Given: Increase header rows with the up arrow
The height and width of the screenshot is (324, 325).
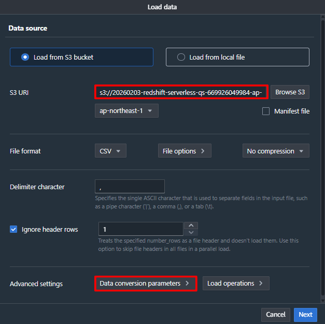Looking at the screenshot, I should (191, 226).
